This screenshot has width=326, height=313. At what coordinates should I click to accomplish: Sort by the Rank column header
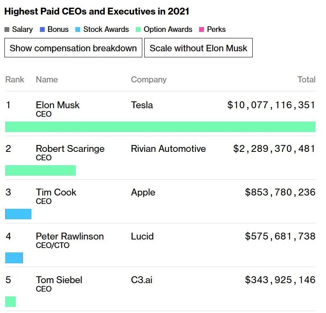15,80
